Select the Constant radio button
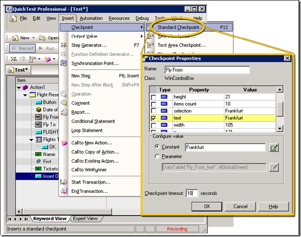 pos(157,146)
